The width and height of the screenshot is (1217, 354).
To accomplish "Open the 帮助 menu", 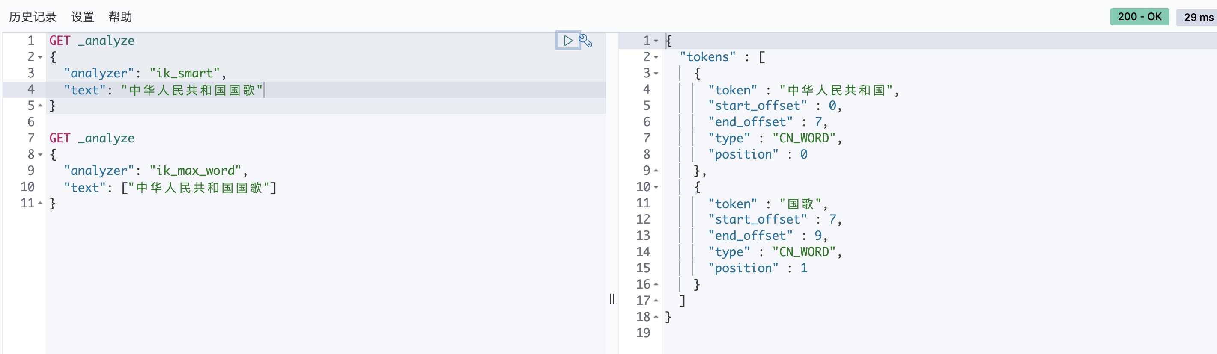I will pyautogui.click(x=120, y=17).
